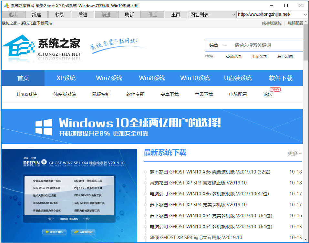The height and width of the screenshot is (243, 309).
Task: Reload the page with 刷新
Action: pyautogui.click(x=129, y=14)
